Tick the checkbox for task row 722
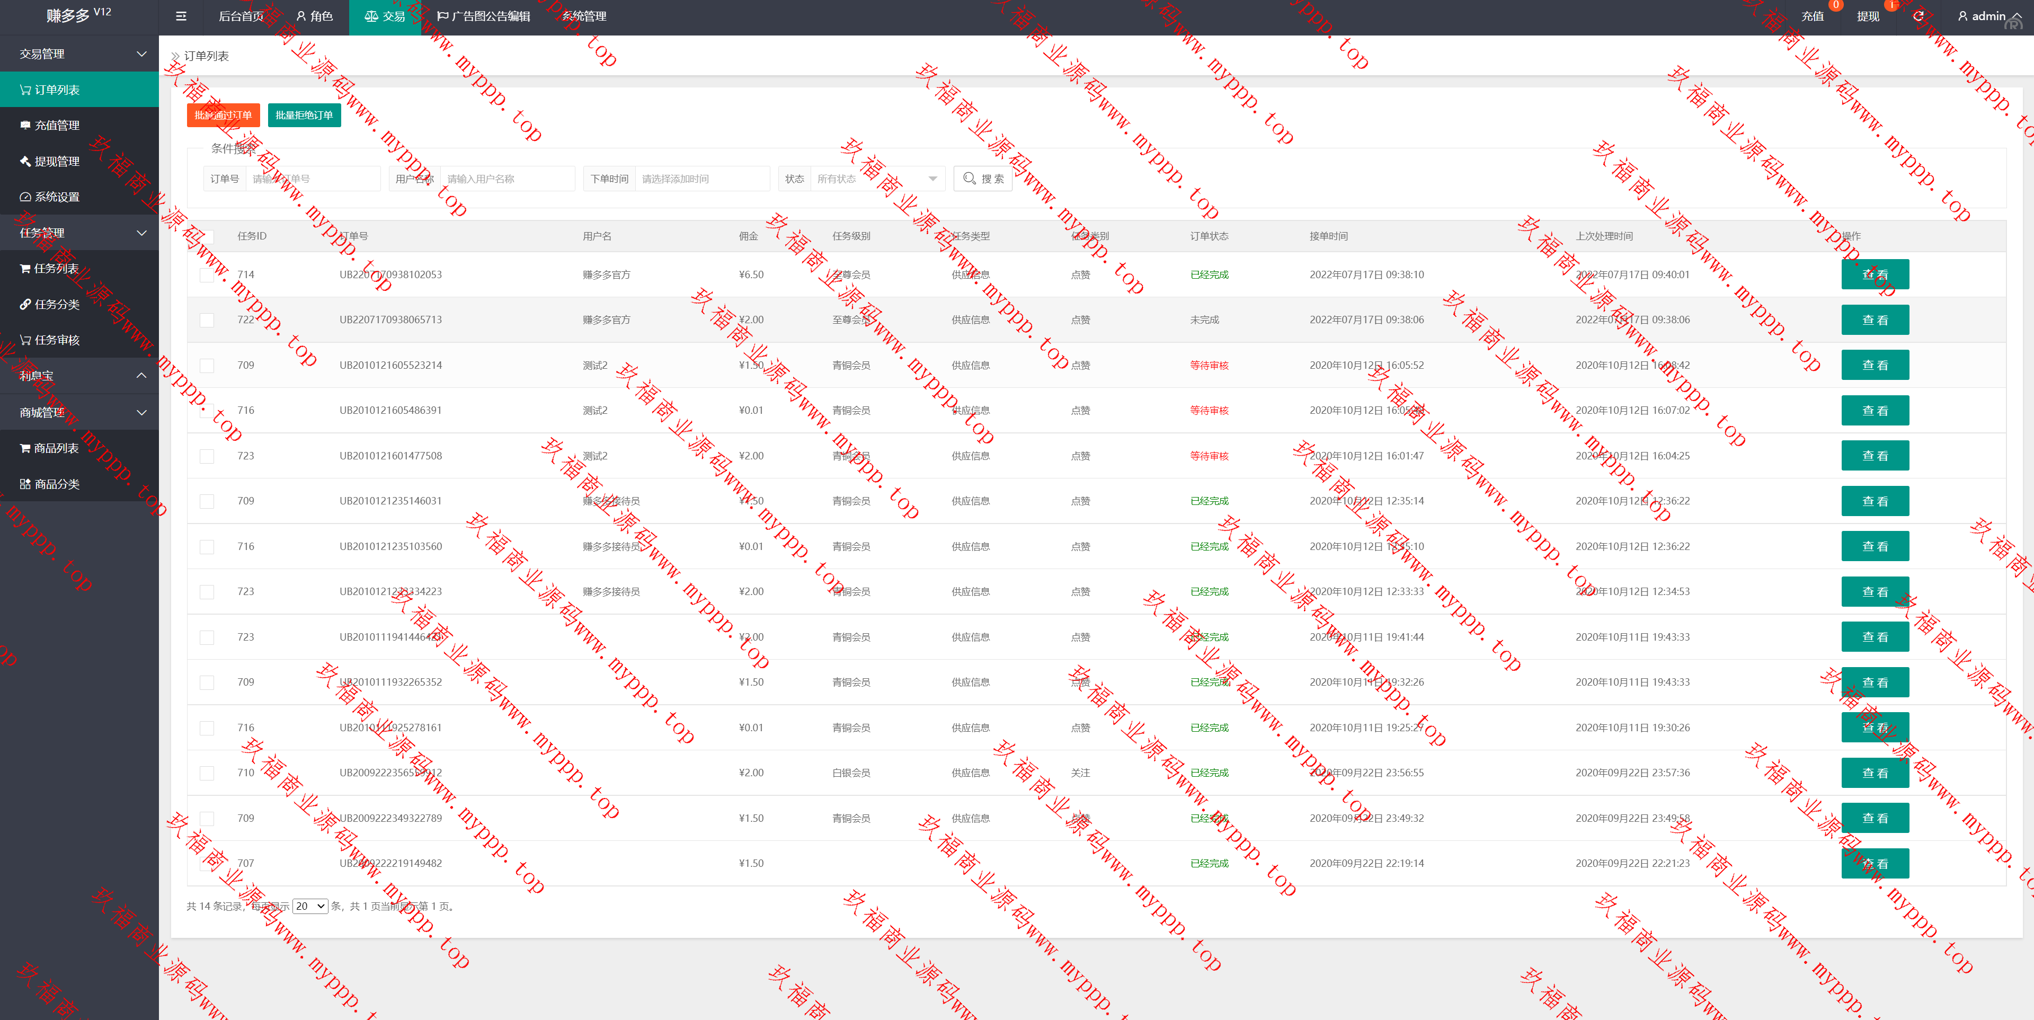The height and width of the screenshot is (1020, 2034). [207, 320]
